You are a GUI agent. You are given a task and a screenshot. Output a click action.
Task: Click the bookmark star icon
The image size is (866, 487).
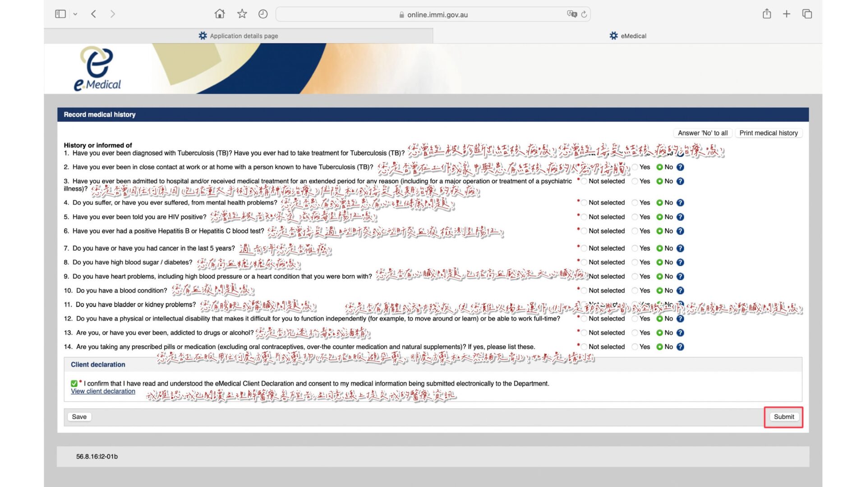pos(242,14)
